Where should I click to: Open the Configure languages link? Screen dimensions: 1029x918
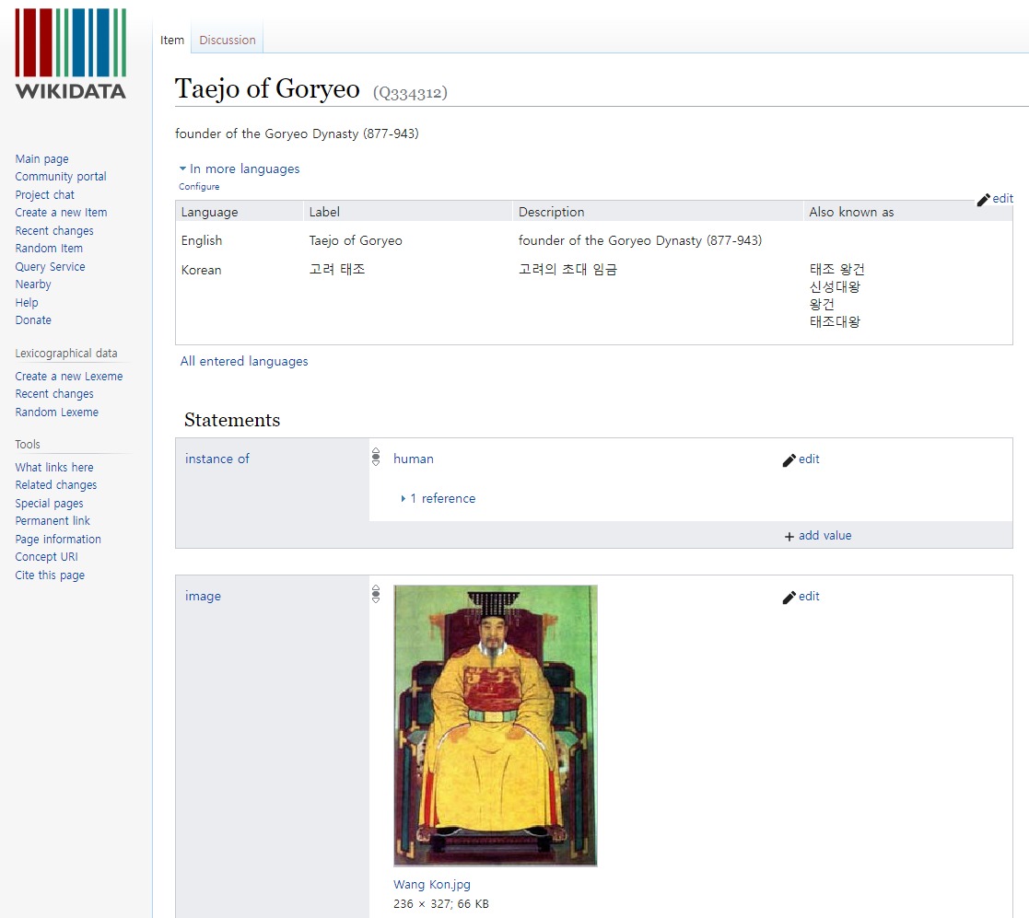pos(199,186)
